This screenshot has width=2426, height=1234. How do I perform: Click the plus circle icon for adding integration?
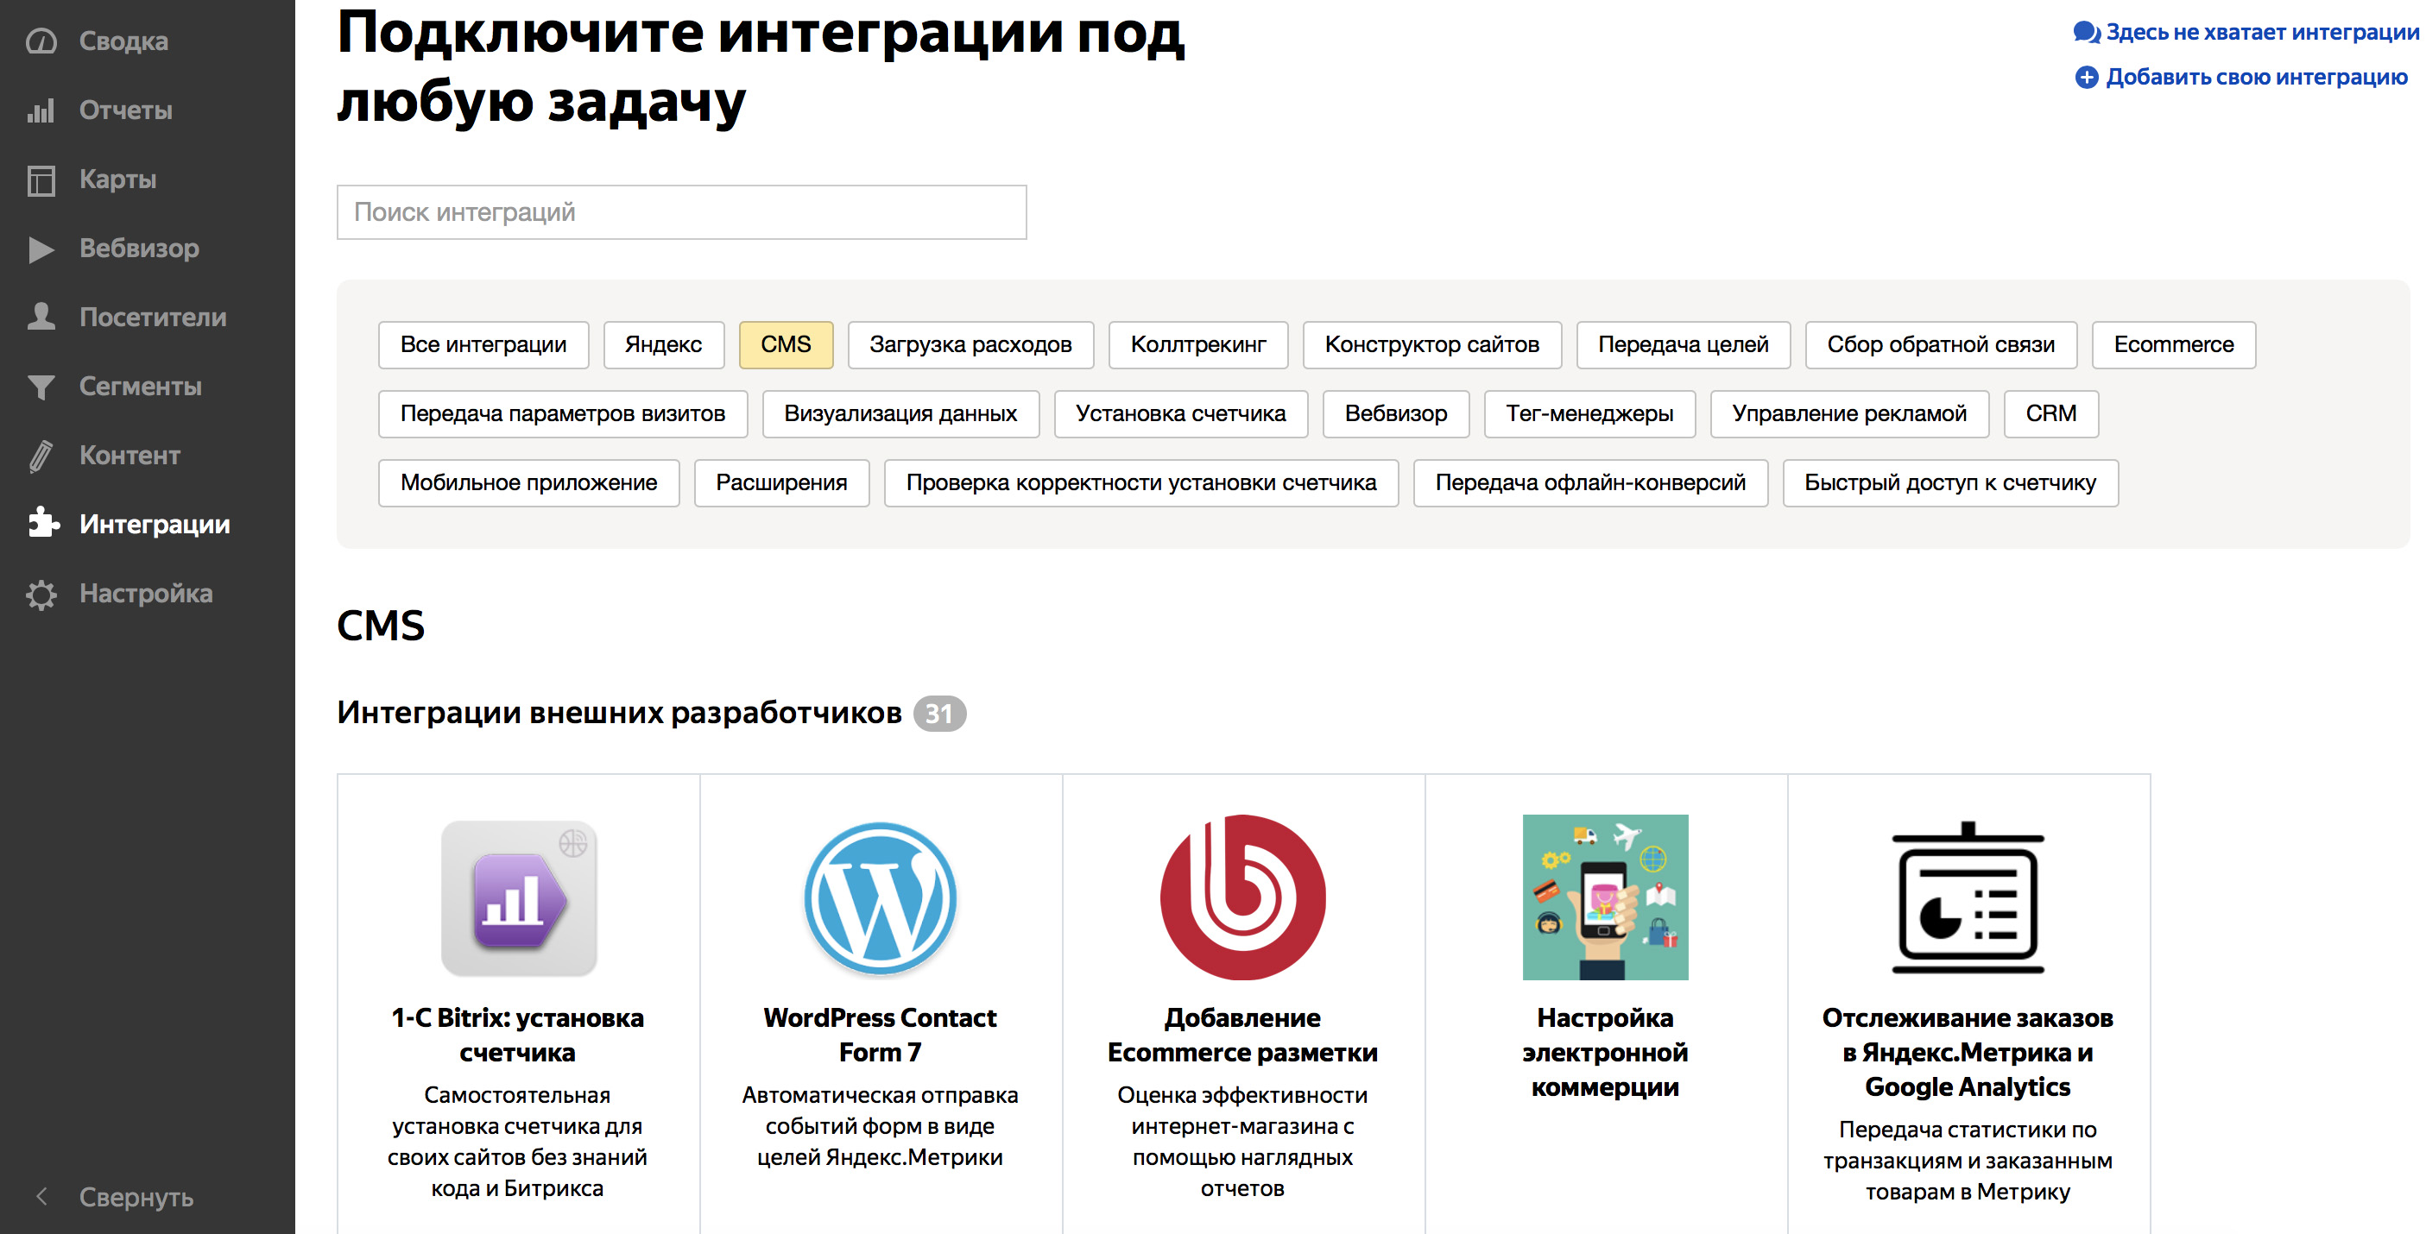2086,77
